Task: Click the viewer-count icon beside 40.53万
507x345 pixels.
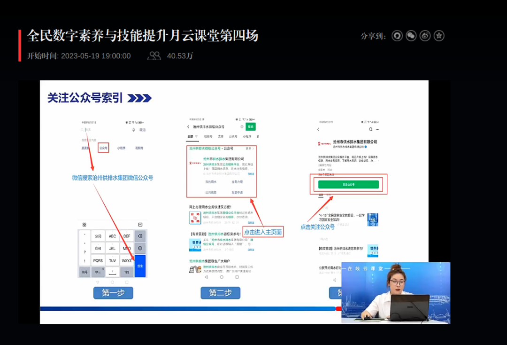Action: point(154,56)
